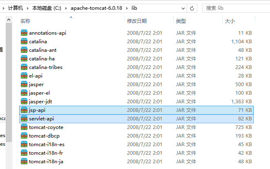This screenshot has height=169, width=270.
Task: Select the catalina-ant file name
Action: [x=43, y=50]
